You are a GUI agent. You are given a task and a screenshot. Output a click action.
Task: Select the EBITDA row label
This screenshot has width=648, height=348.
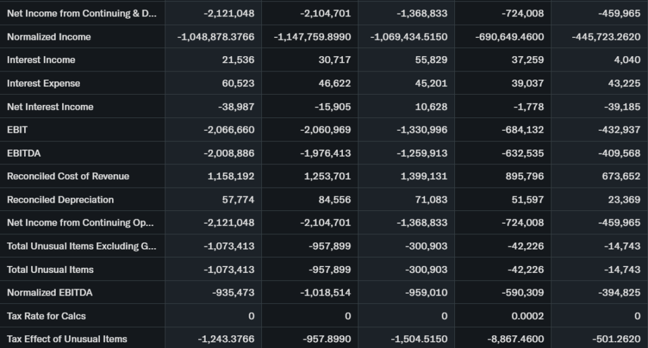[24, 153]
